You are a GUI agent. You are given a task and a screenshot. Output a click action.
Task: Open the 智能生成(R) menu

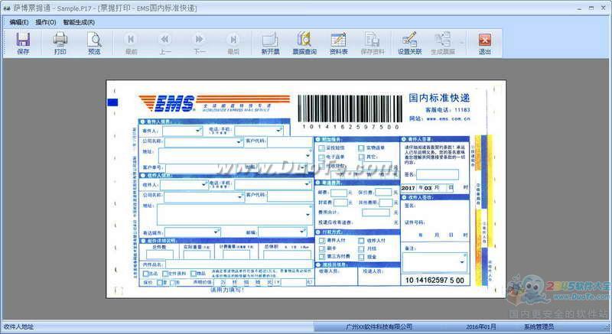pyautogui.click(x=79, y=22)
